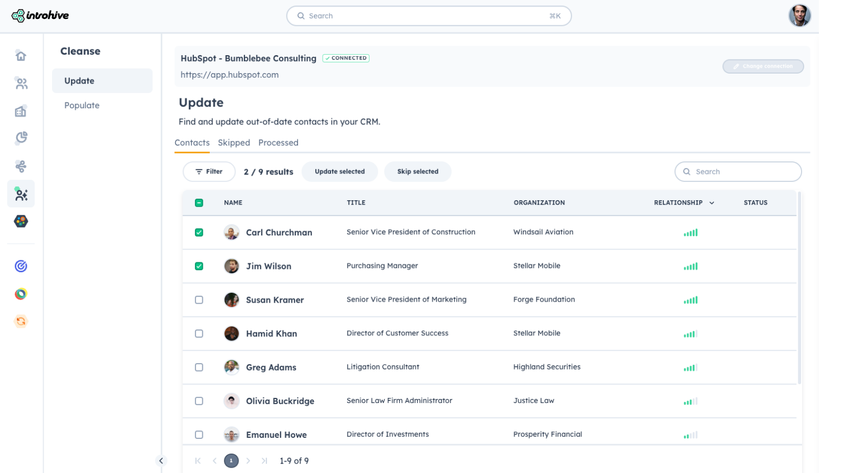Click the orange sync arrows icon
This screenshot has width=841, height=473.
[21, 321]
